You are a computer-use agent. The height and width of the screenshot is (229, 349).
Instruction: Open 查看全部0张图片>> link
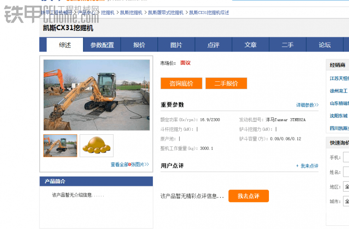coord(130,165)
